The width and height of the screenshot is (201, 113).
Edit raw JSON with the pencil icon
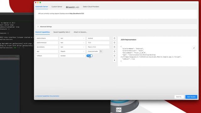[194, 48]
